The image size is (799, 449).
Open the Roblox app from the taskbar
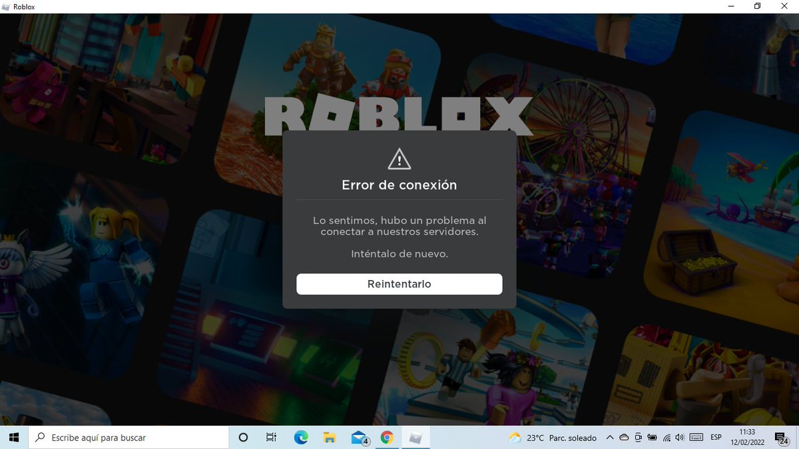[415, 438]
